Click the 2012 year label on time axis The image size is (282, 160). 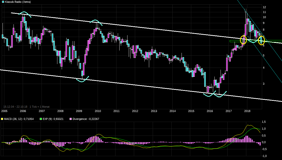point(135,111)
